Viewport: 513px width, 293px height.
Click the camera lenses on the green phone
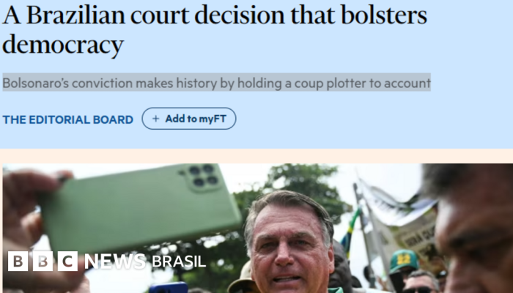pos(203,175)
